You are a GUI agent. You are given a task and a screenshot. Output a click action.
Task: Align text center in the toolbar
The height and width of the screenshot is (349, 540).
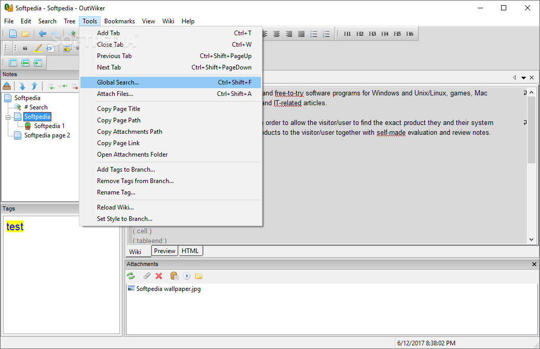(x=276, y=34)
